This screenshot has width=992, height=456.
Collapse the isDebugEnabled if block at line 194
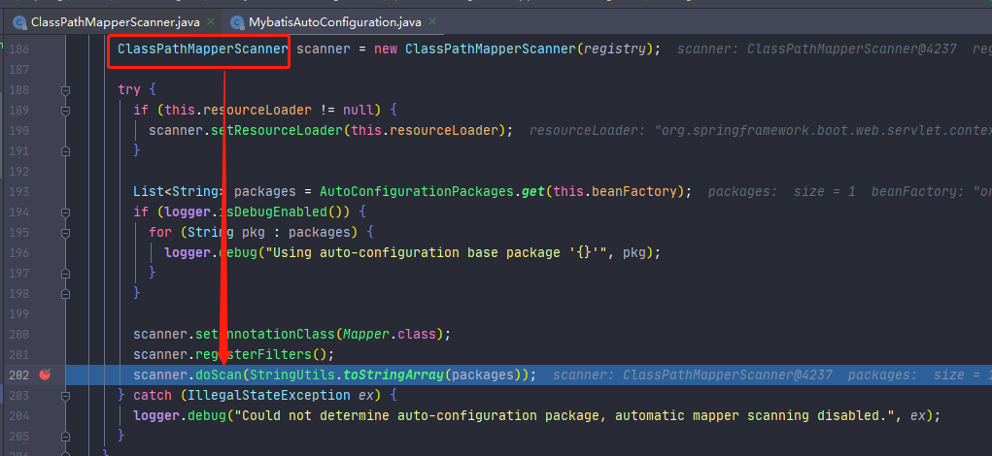click(65, 212)
